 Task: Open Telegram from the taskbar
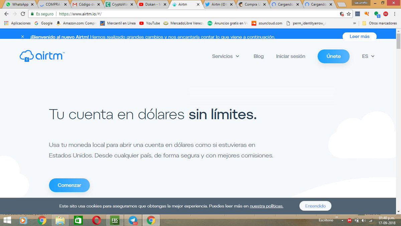133,220
